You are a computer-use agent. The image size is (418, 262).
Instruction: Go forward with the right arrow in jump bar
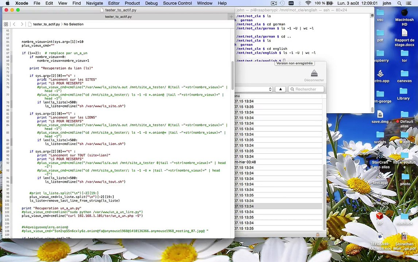[x=22, y=24]
